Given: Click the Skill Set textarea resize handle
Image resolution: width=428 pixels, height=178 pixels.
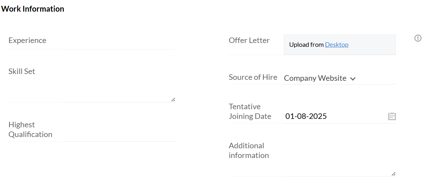Looking at the screenshot, I should point(173,99).
